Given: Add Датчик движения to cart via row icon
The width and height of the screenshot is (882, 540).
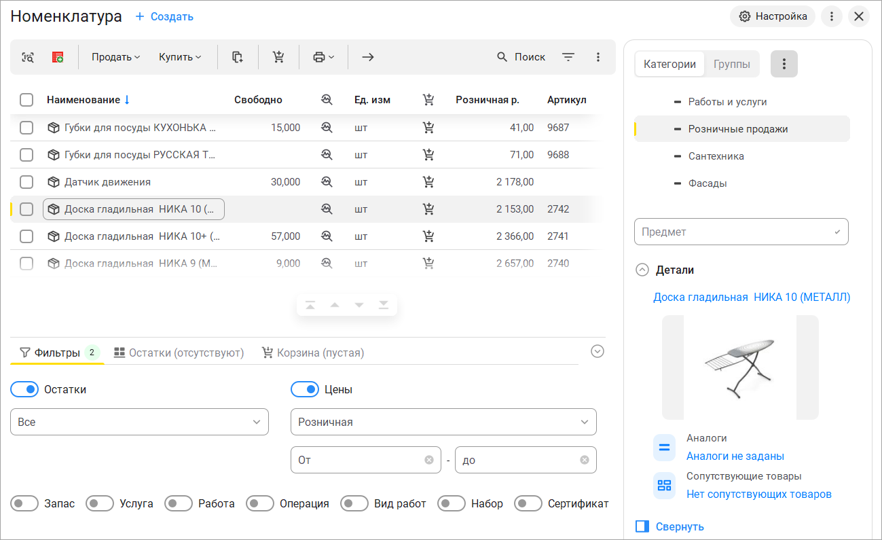Looking at the screenshot, I should 428,182.
